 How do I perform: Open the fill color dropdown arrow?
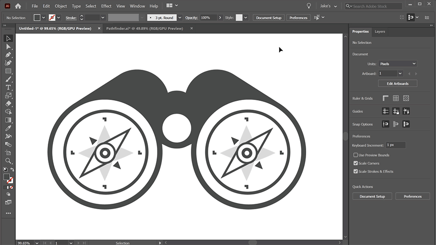coord(44,17)
